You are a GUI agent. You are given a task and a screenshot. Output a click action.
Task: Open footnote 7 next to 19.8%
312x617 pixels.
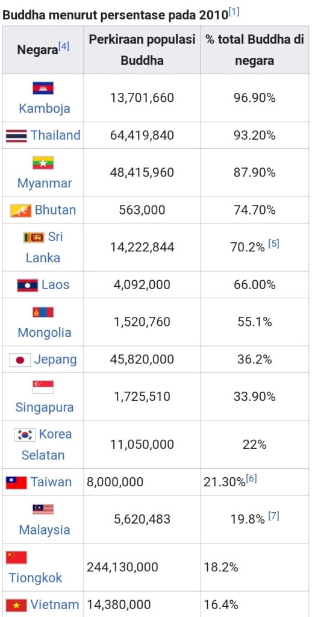273,516
